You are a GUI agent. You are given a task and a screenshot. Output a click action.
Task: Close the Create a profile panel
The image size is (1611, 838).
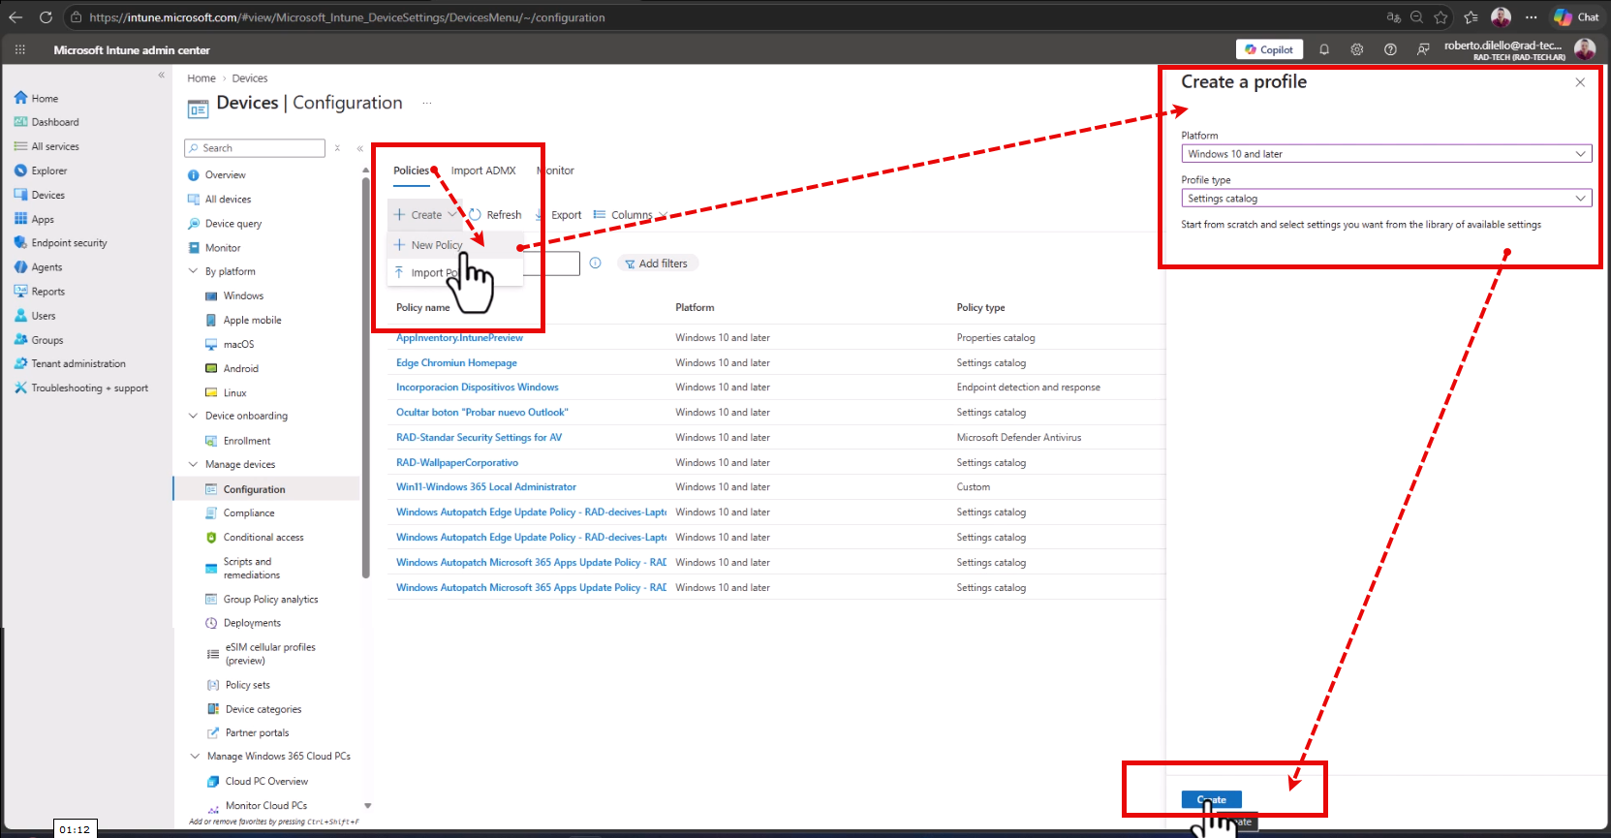(1580, 82)
